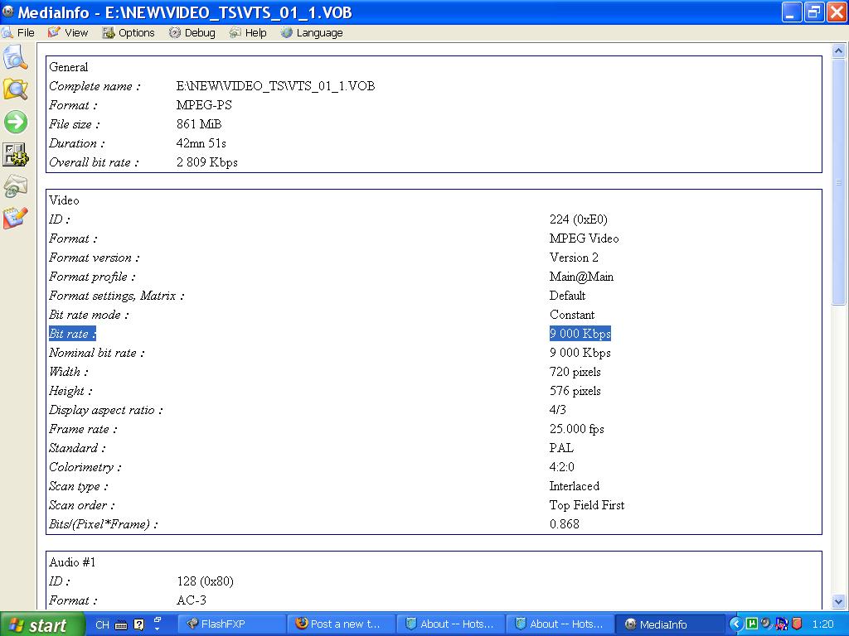Click the CH language indicator in taskbar
The width and height of the screenshot is (849, 636).
[102, 624]
